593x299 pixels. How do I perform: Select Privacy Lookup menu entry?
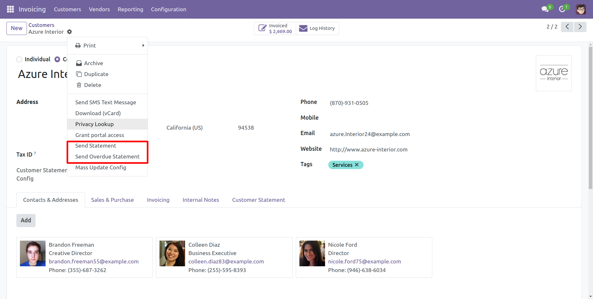(107, 124)
